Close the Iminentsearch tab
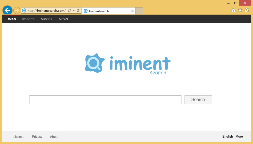 pyautogui.click(x=132, y=11)
